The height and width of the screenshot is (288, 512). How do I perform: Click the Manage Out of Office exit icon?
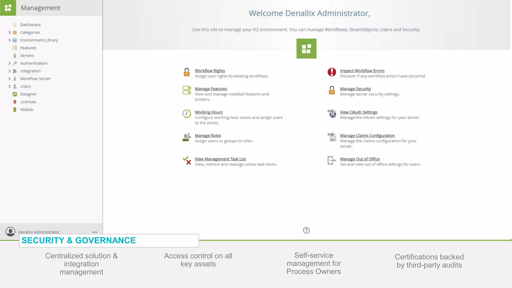[331, 160]
